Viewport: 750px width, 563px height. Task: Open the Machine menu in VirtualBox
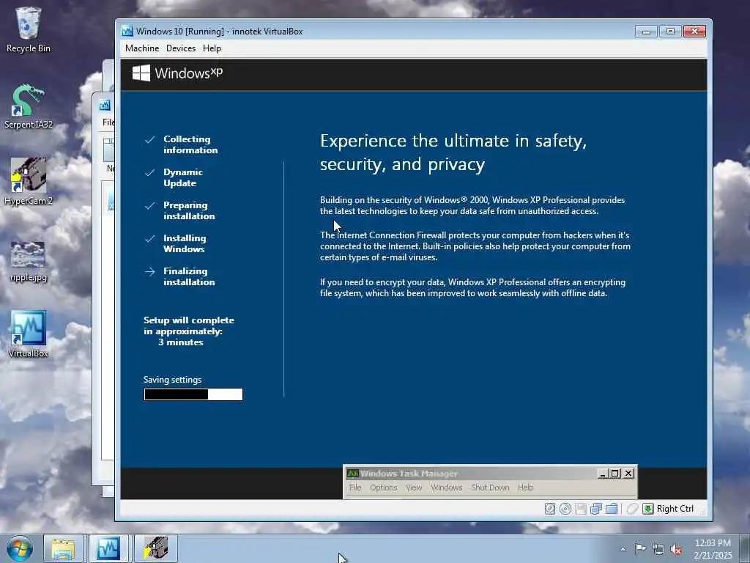pyautogui.click(x=142, y=48)
